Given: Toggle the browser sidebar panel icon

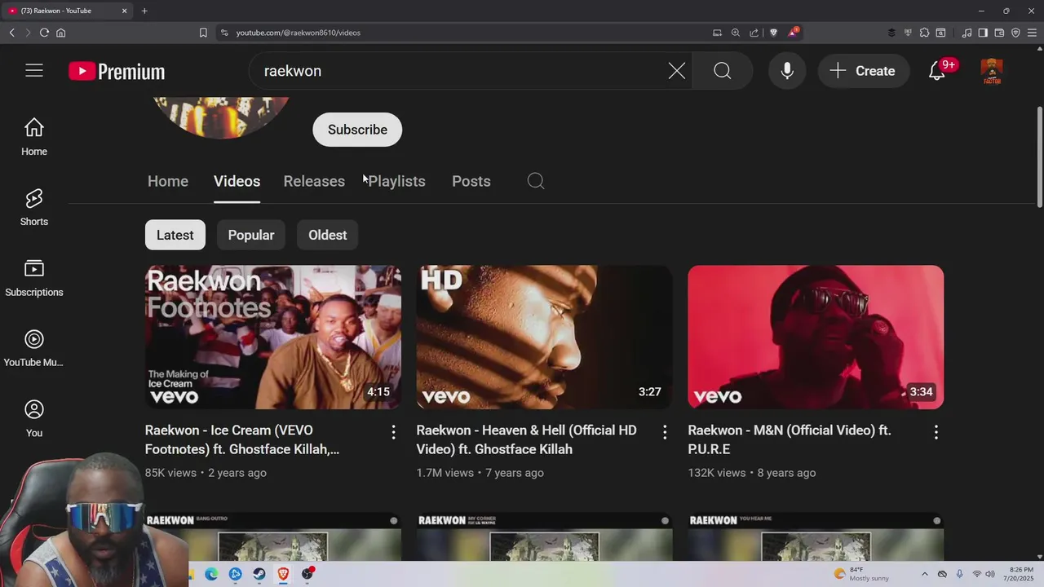Looking at the screenshot, I should click(983, 33).
